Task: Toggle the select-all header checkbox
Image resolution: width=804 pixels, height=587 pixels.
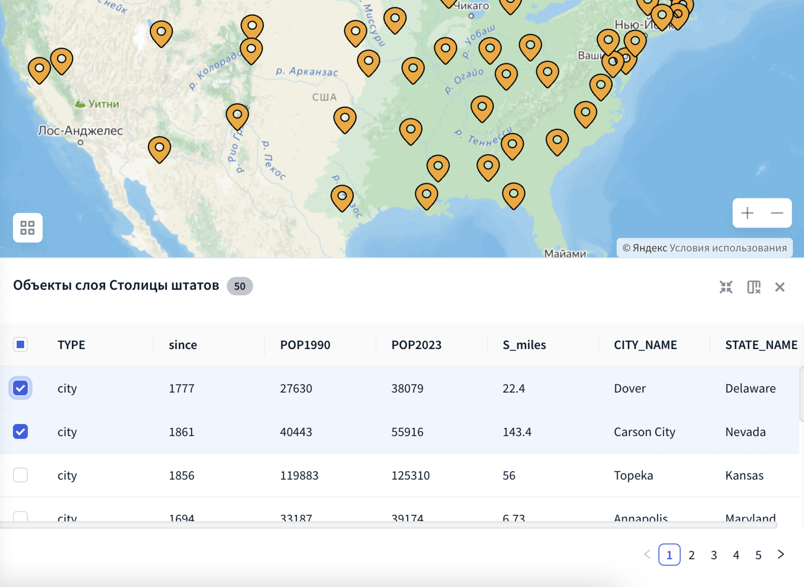Action: click(21, 345)
